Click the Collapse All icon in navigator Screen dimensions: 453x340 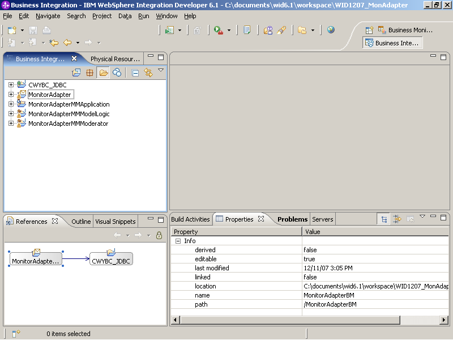135,73
